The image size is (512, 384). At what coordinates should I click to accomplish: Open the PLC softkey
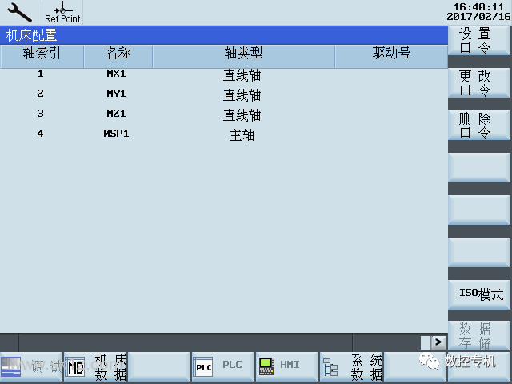click(223, 366)
